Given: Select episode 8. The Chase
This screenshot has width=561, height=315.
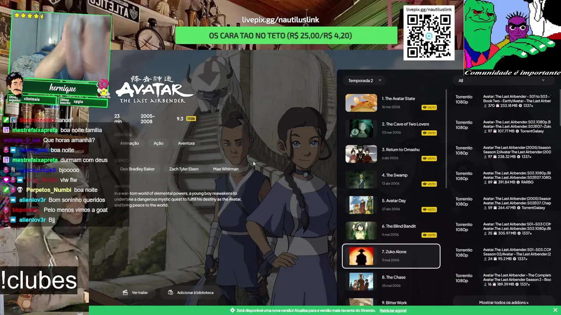Looking at the screenshot, I should (391, 281).
